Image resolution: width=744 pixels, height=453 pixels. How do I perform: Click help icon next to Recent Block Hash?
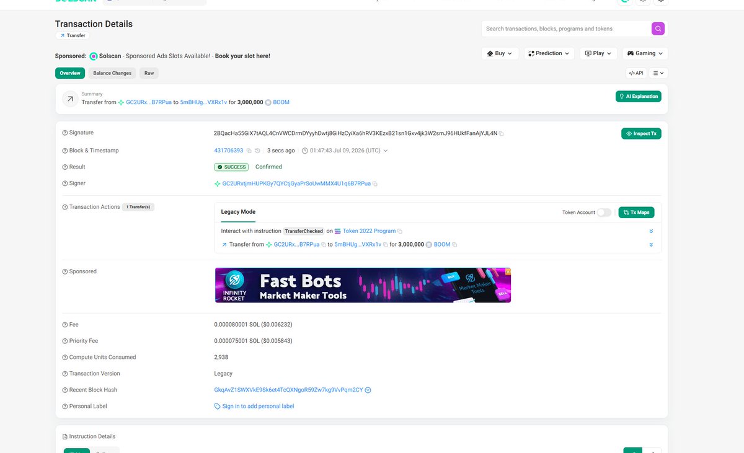[65, 390]
